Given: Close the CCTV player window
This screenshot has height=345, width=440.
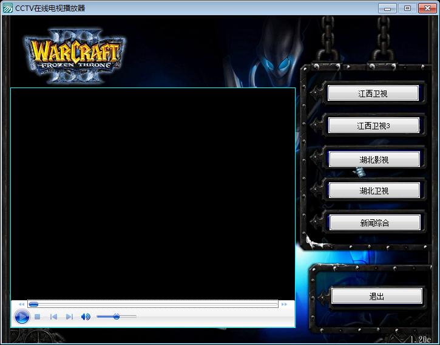Looking at the screenshot, I should pos(427,8).
